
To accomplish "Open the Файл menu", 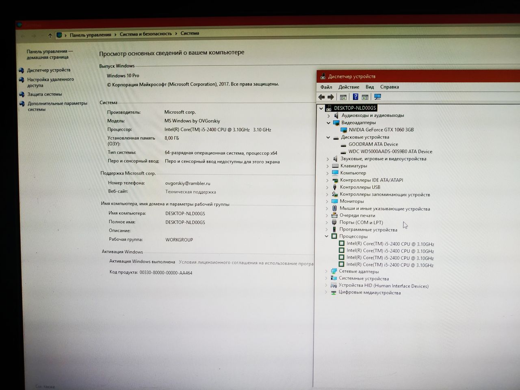I will (326, 87).
